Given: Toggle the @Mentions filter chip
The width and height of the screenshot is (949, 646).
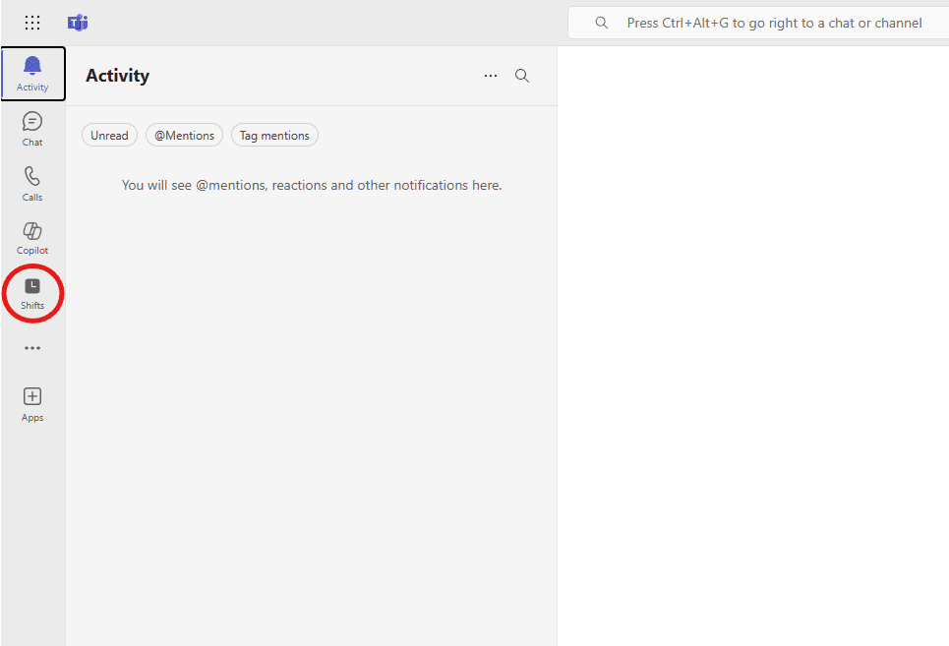Looking at the screenshot, I should [184, 136].
